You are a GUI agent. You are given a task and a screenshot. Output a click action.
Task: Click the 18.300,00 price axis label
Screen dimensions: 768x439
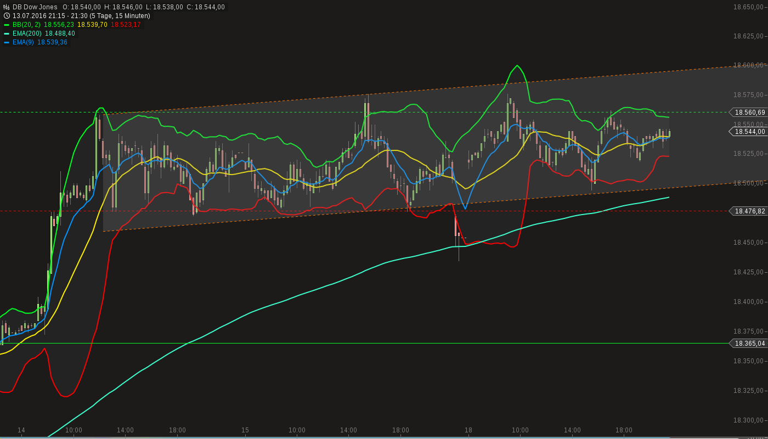[749, 420]
